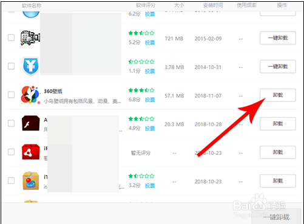Tick the checkbox for the 3.78 MB program
Screen dimensions: 304x224
tap(11, 66)
